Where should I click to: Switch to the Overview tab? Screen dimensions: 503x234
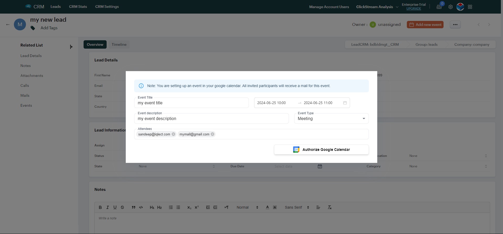[x=95, y=44]
